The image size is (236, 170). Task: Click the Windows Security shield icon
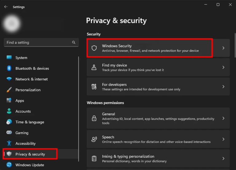(x=94, y=48)
